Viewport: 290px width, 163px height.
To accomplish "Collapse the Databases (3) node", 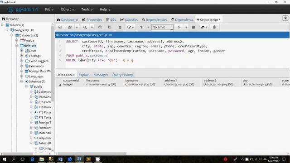I will click(12, 35).
